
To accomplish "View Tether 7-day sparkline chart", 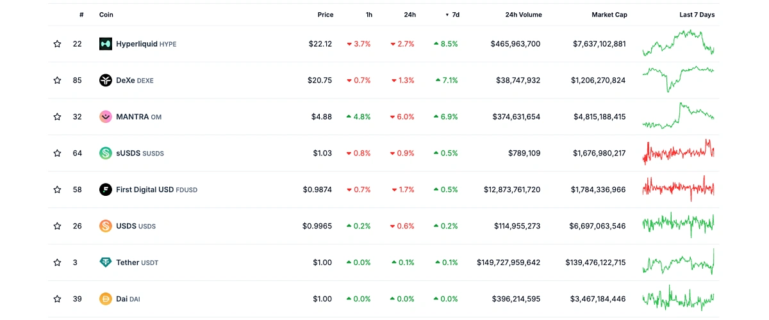I will coord(678,261).
